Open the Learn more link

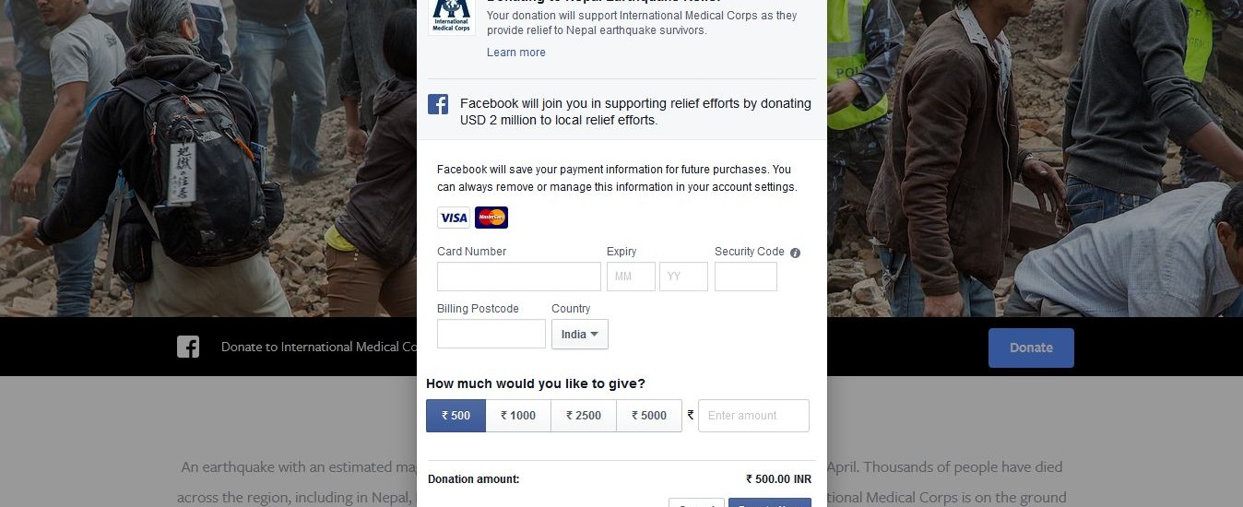[x=516, y=53]
